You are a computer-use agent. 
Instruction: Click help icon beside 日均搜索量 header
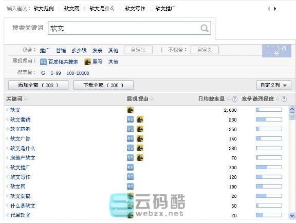coord(235,99)
